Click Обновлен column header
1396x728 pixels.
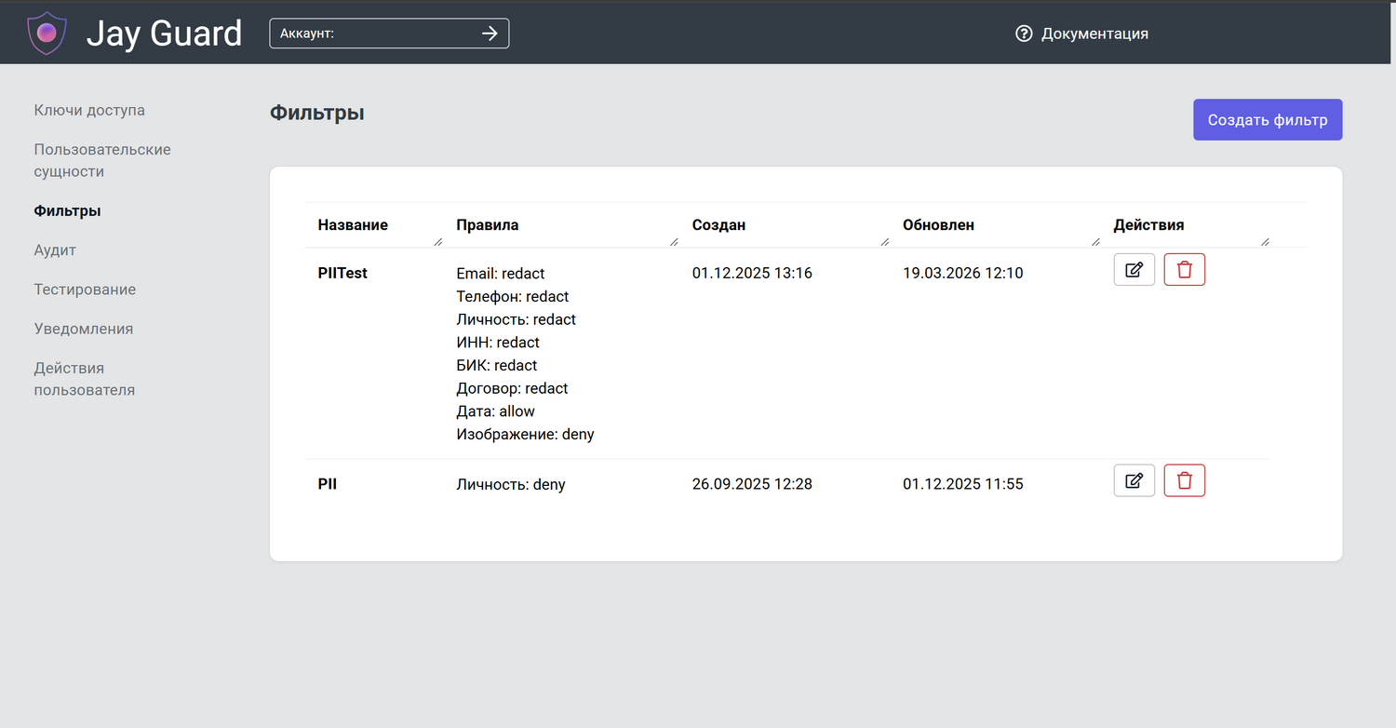point(938,224)
